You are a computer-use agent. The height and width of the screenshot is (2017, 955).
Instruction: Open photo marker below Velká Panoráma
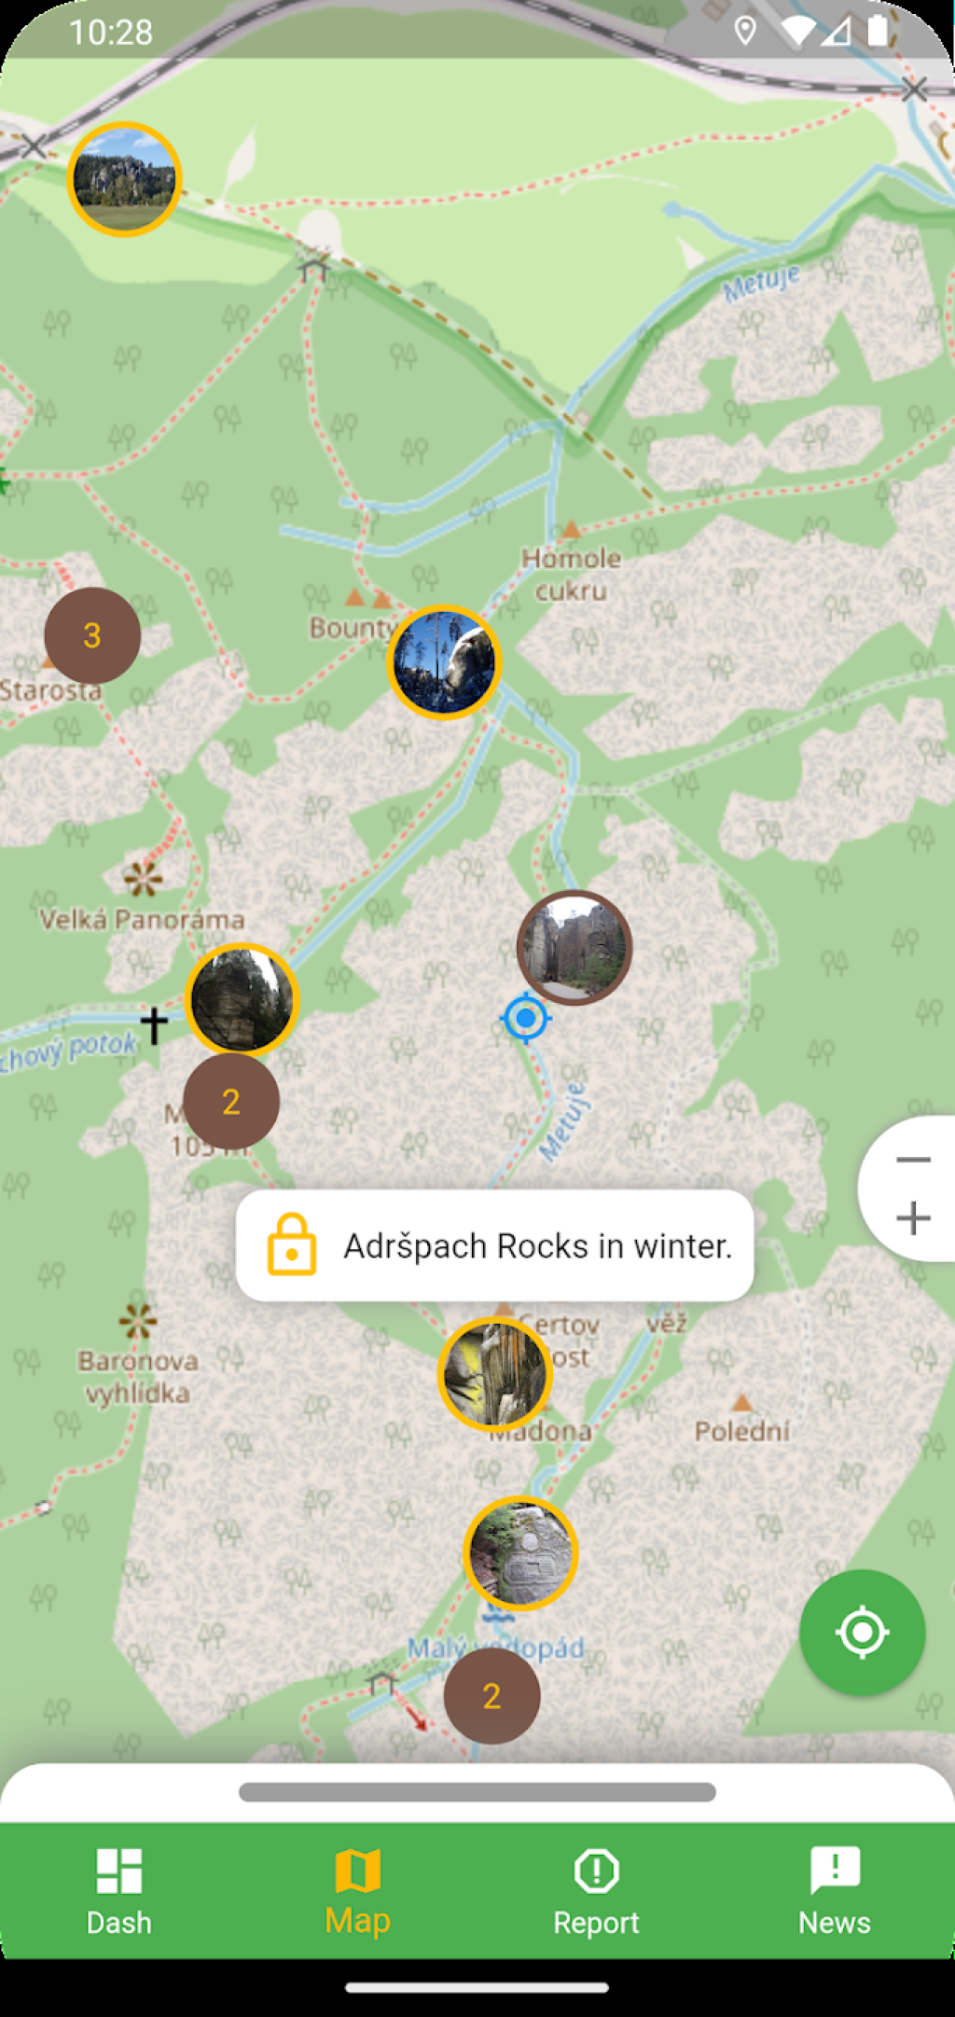point(242,1000)
